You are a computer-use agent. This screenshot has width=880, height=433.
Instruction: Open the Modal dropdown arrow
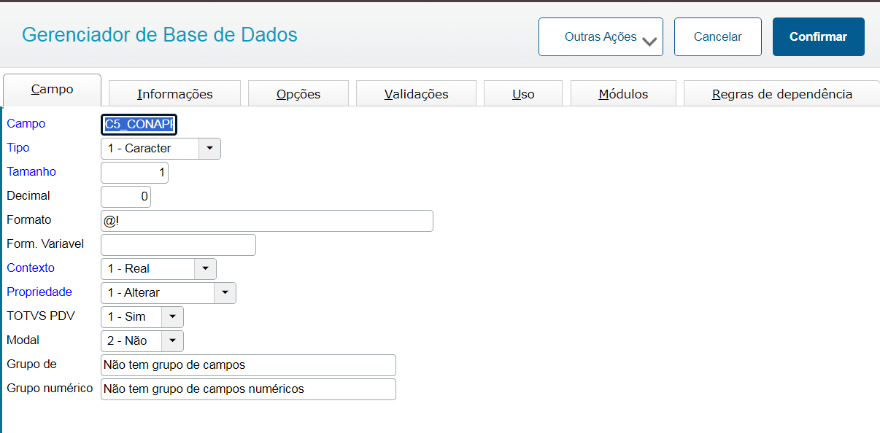coord(172,340)
